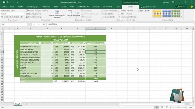Open CANTIDAD column filter dropdown
The width and height of the screenshot is (195, 109).
51,43
